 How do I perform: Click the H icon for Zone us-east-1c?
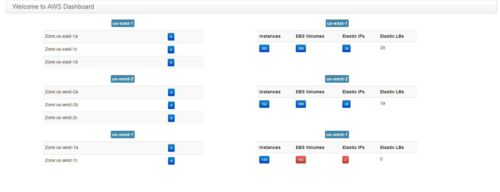click(171, 50)
